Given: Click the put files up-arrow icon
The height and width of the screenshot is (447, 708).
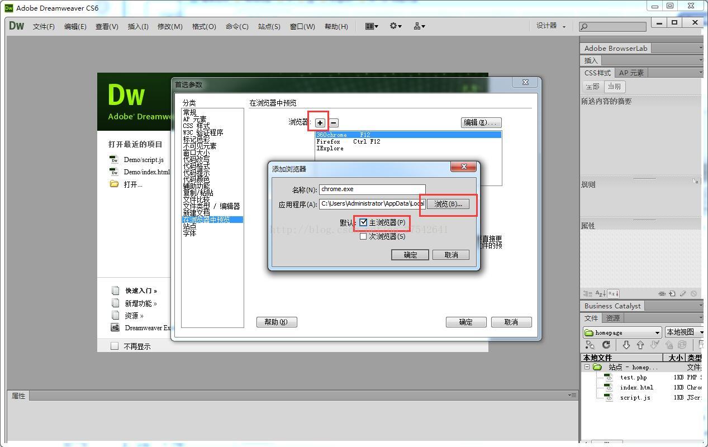Looking at the screenshot, I should point(640,345).
